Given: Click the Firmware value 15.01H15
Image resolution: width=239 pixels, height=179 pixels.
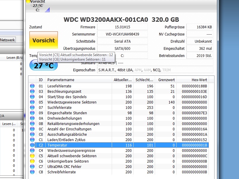Looking at the screenshot, I should click(x=122, y=27).
